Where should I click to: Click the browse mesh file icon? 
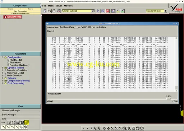click(x=93, y=11)
